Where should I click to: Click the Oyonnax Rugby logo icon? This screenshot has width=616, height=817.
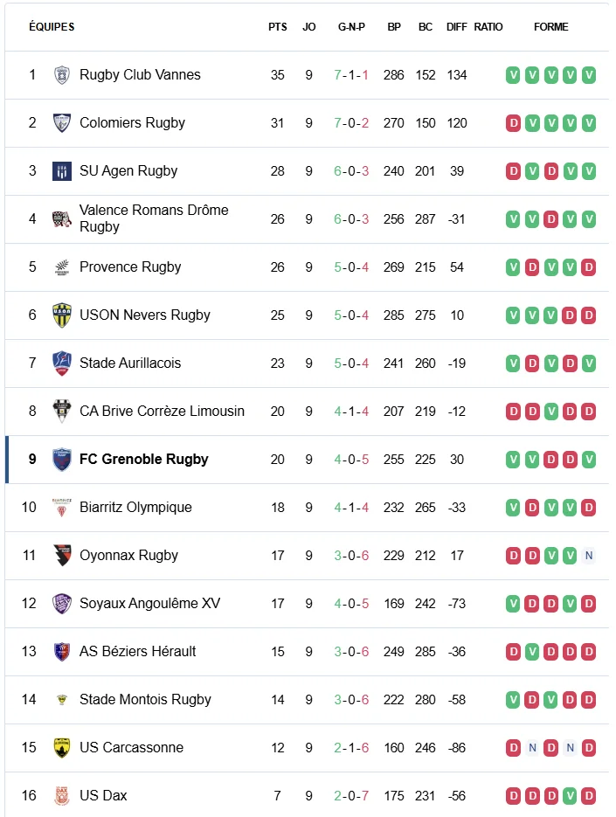[61, 556]
